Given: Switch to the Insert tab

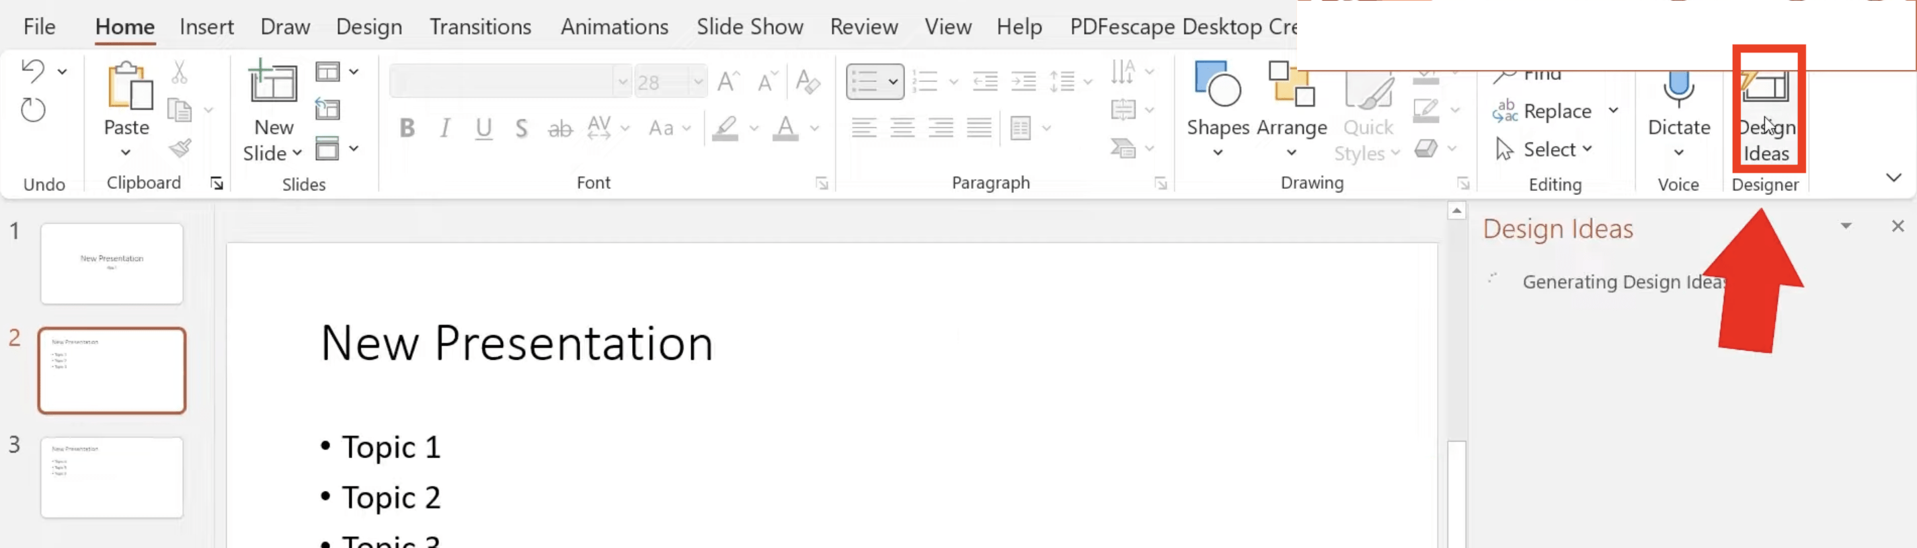Looking at the screenshot, I should tap(206, 27).
